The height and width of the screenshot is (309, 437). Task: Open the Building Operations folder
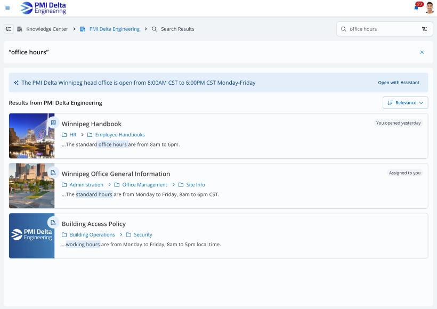point(92,234)
